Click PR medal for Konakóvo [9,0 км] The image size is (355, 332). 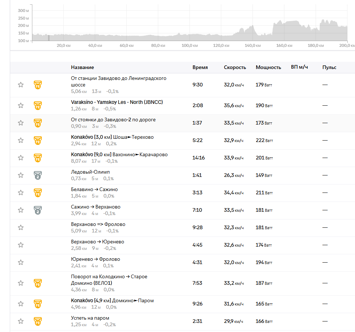click(38, 158)
